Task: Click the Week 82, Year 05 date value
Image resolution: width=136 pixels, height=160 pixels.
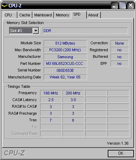Action: click(65, 77)
